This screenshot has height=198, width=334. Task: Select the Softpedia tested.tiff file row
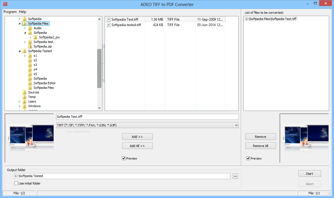(165, 25)
